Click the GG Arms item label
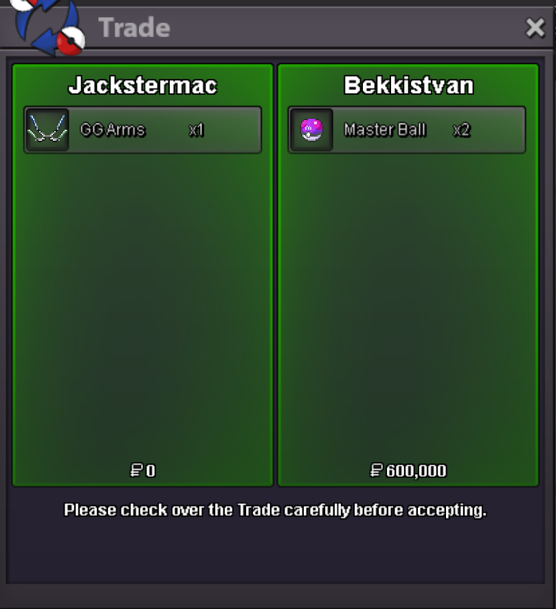Viewport: 556px width, 609px height. point(113,130)
